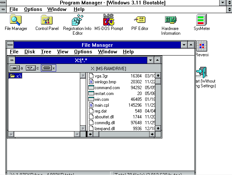The height and width of the screenshot is (175, 232).
Task: Open File Manager window control menu box
Action: (x=10, y=45)
